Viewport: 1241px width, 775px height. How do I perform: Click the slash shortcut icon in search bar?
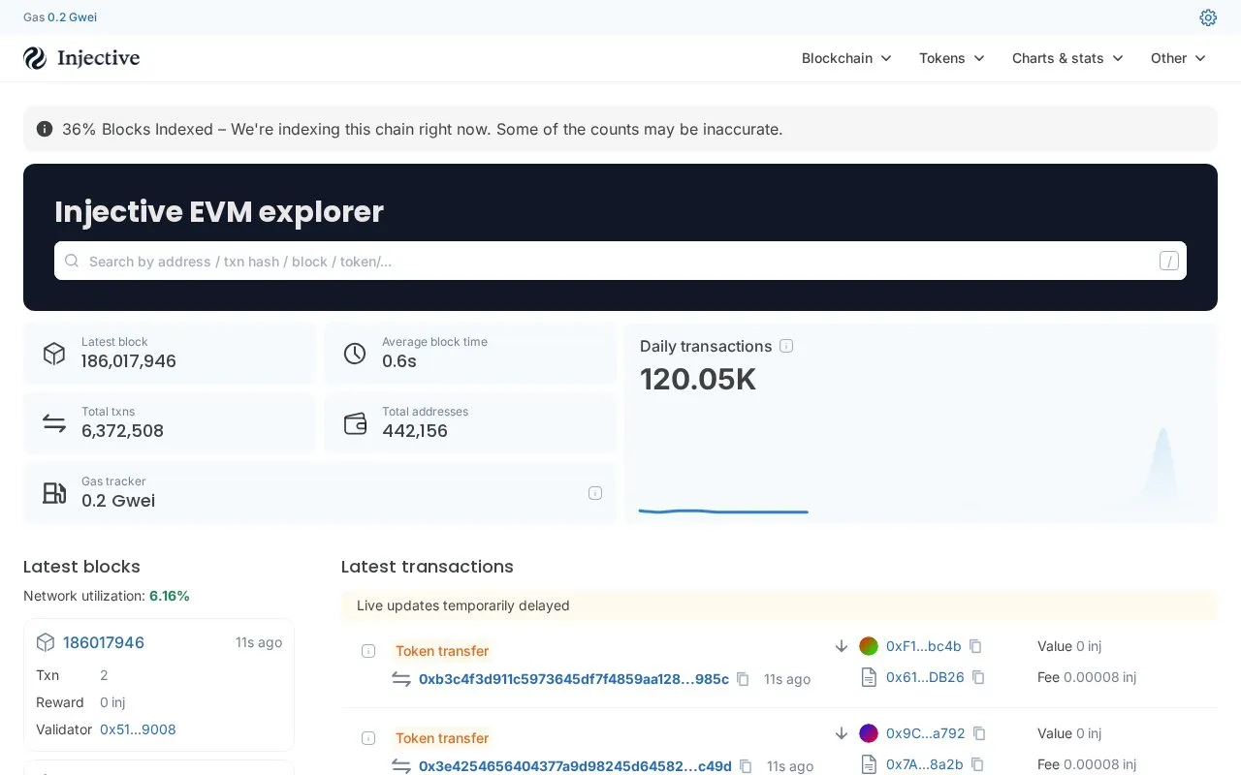click(x=1169, y=261)
